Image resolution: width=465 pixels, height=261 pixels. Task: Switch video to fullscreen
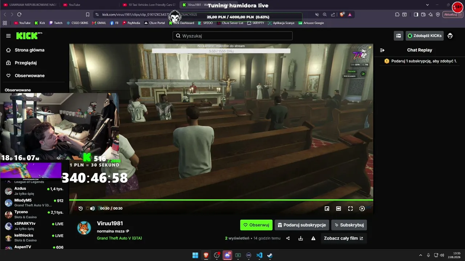click(x=350, y=208)
